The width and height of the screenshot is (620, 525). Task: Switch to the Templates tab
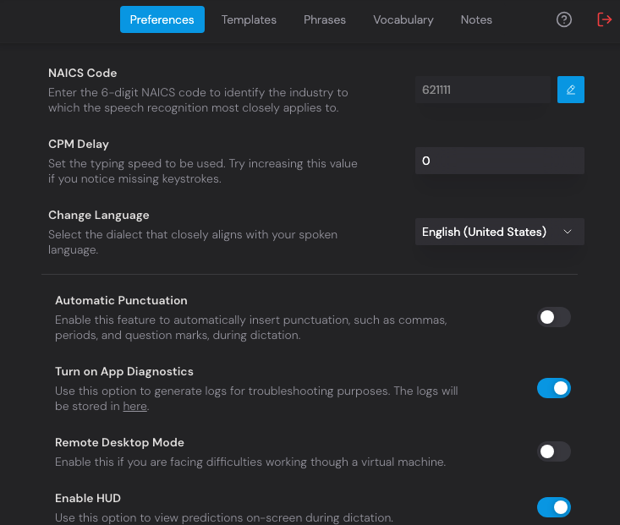coord(249,19)
